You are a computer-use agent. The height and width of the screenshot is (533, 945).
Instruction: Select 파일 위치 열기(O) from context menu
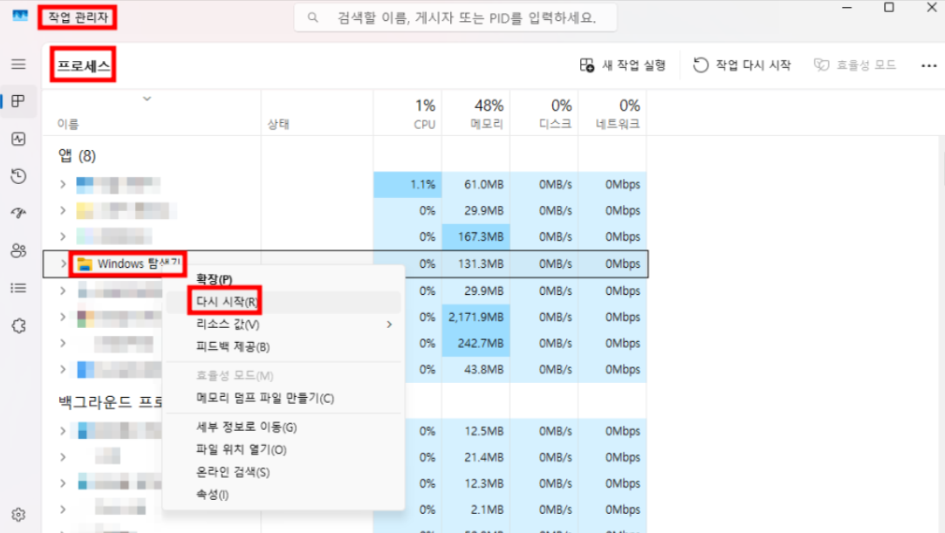coord(241,450)
